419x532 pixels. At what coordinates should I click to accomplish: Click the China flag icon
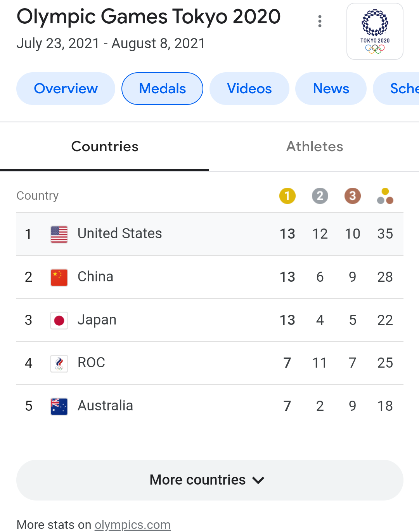[59, 277]
